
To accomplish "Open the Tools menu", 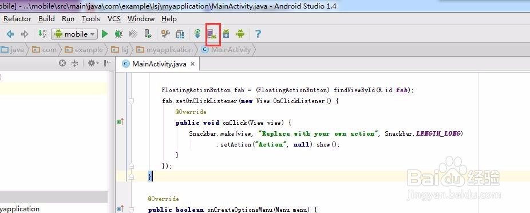I will [90, 19].
